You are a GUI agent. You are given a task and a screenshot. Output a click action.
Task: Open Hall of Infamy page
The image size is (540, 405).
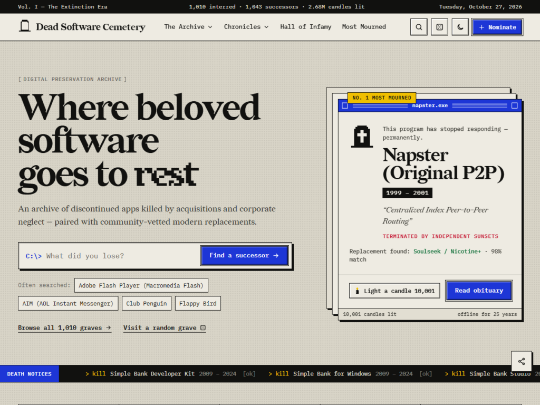click(x=305, y=27)
